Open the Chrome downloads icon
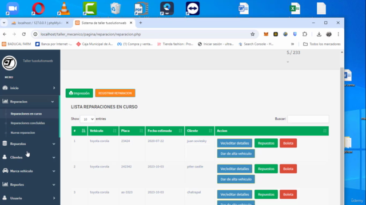This screenshot has width=366, height=205. 319,34
